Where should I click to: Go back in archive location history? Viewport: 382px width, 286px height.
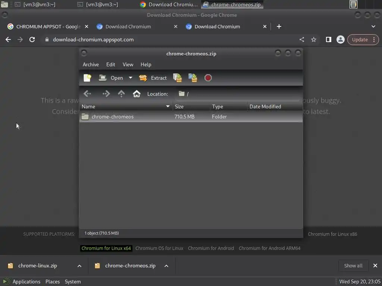tap(87, 93)
